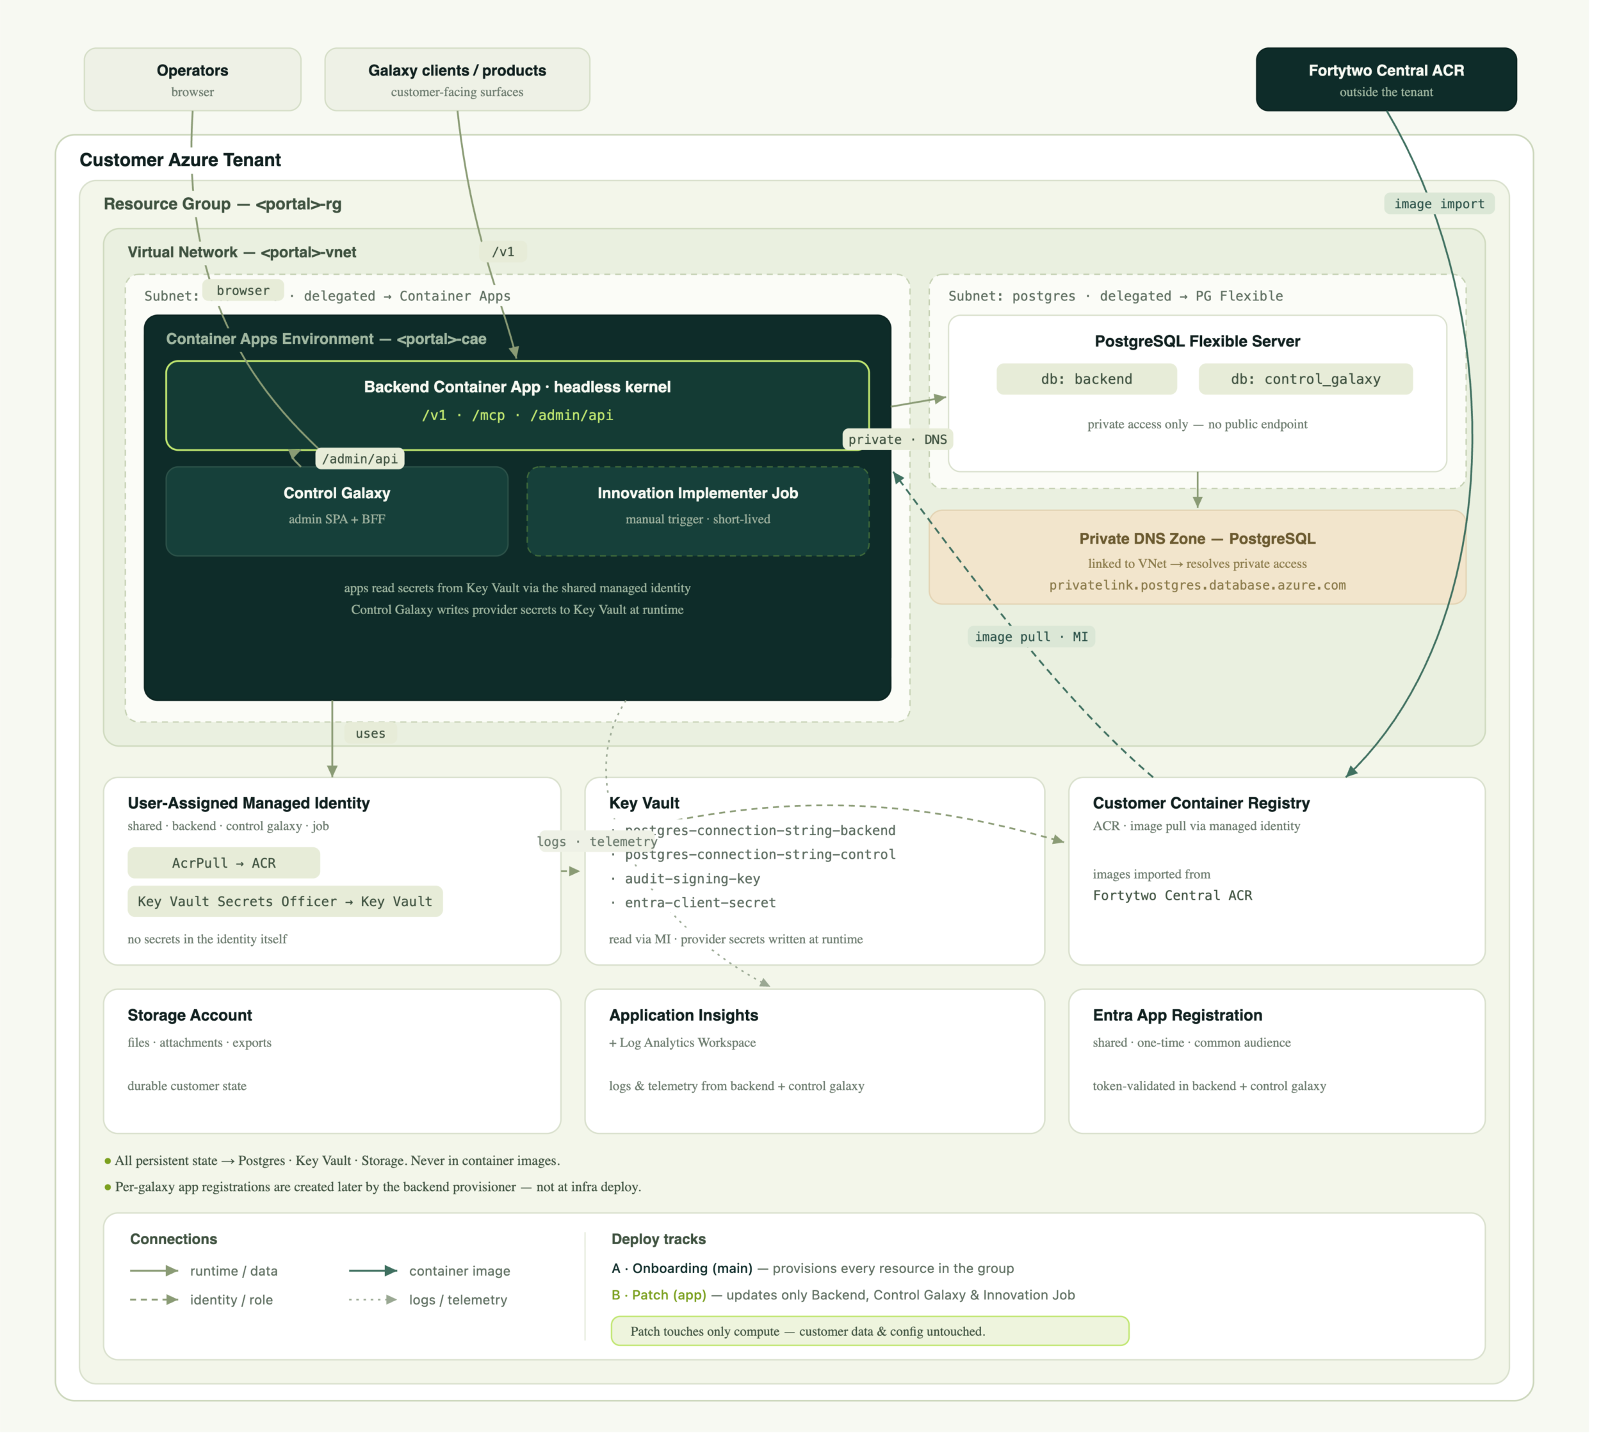Image resolution: width=1601 pixels, height=1444 pixels.
Task: Select the Entra App Registration heading
Action: (1177, 1015)
